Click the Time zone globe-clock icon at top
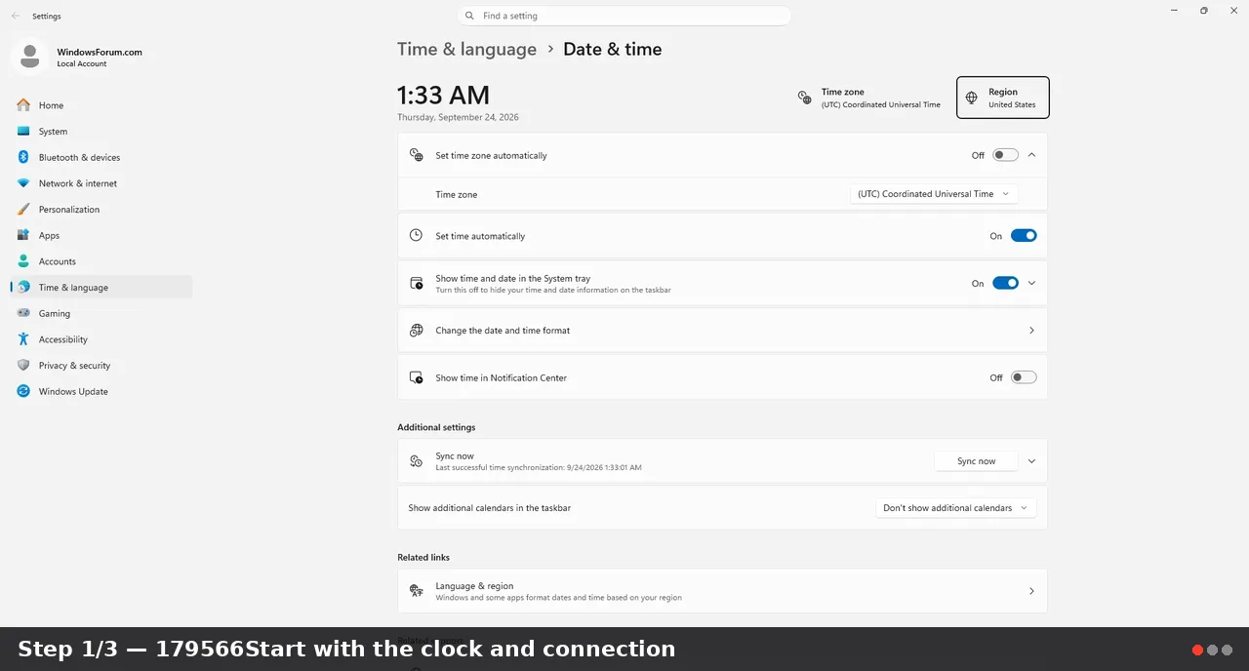The image size is (1249, 671). 804,98
